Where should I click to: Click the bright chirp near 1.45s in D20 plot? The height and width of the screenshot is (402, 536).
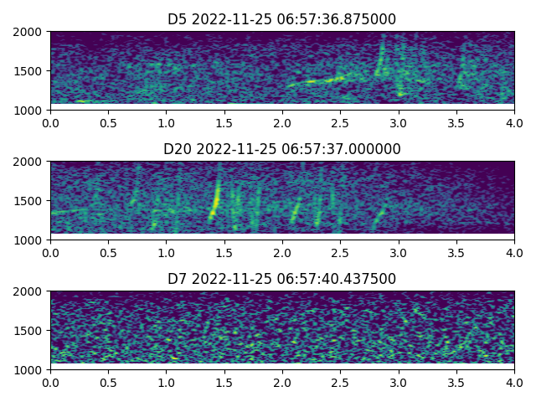(x=217, y=199)
